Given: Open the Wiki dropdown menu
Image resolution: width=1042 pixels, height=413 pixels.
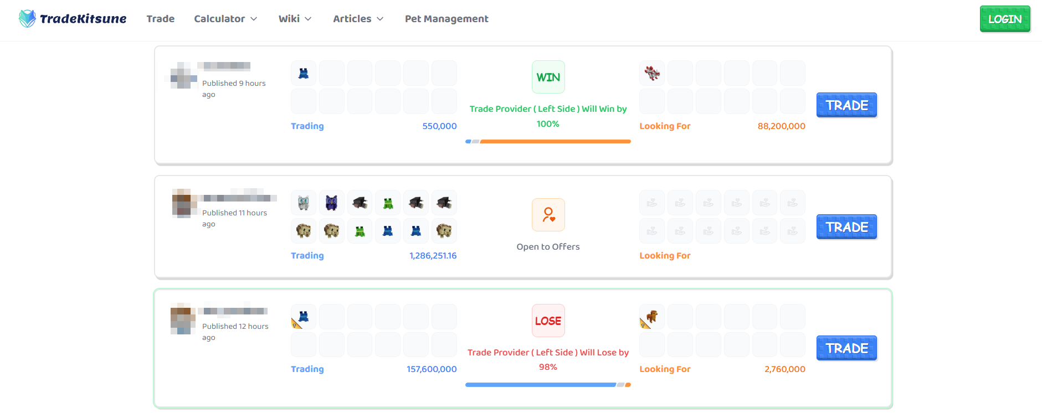Looking at the screenshot, I should pos(295,19).
